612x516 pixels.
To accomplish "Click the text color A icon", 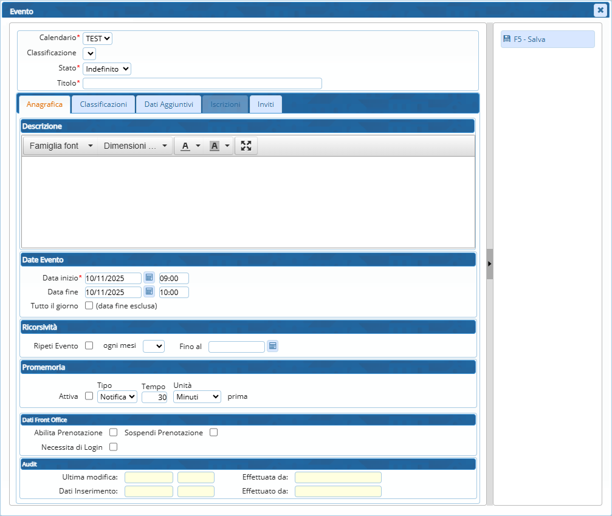I will [x=185, y=146].
